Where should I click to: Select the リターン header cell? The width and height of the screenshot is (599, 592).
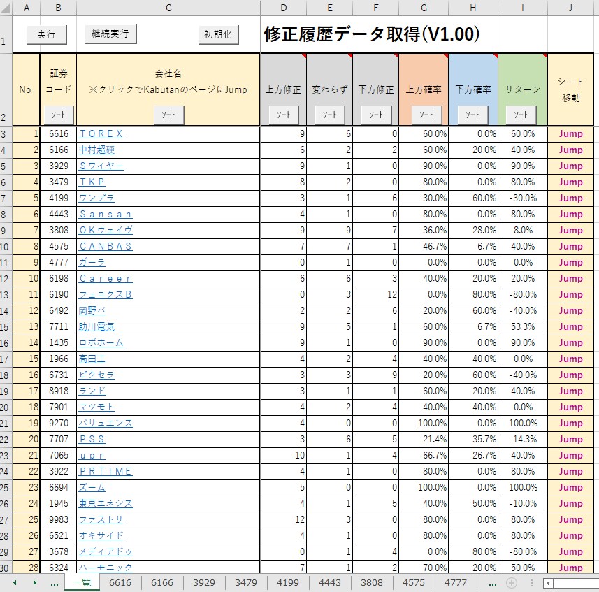(523, 89)
